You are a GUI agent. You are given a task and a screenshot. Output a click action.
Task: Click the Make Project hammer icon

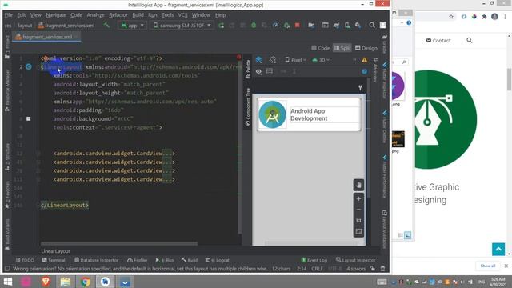click(106, 25)
